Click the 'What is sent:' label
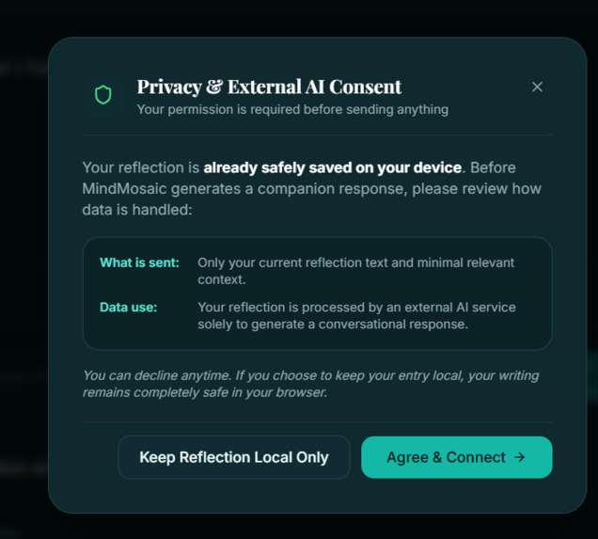 click(x=139, y=262)
